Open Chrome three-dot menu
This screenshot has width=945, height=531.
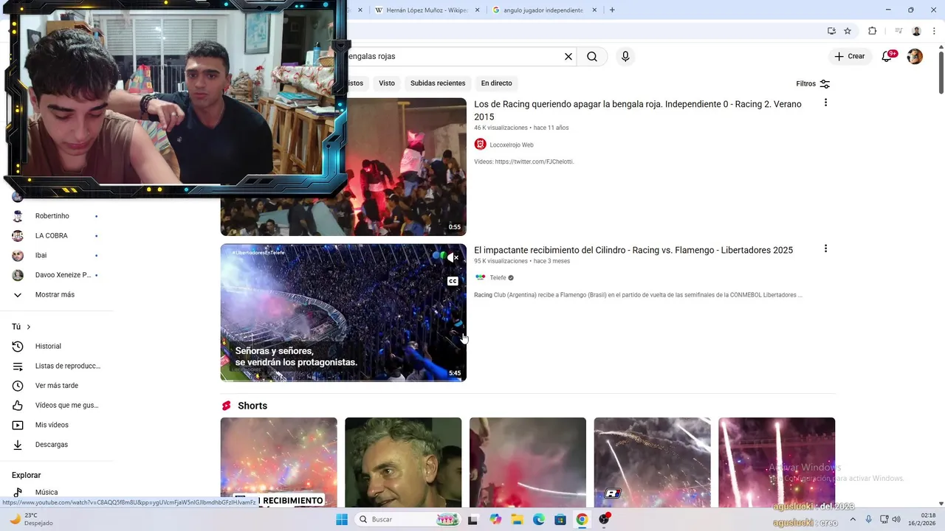(934, 31)
